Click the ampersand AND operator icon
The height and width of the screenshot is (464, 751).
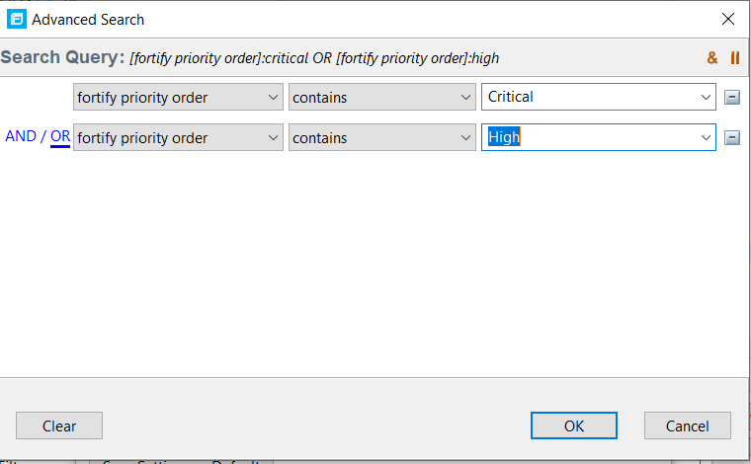[x=712, y=58]
